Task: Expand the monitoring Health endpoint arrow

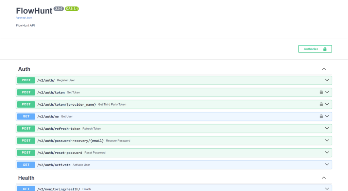Action: coord(327,189)
